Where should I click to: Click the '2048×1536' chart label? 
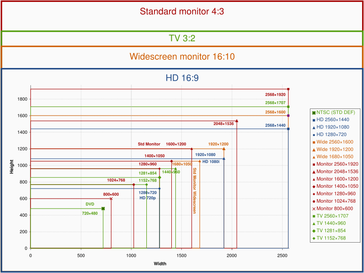pyautogui.click(x=224, y=124)
